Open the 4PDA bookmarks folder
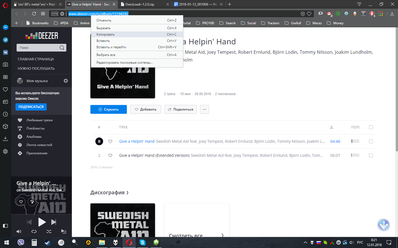398x248 pixels. [x=61, y=23]
